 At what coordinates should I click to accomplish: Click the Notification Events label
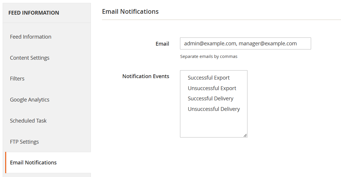pos(146,76)
